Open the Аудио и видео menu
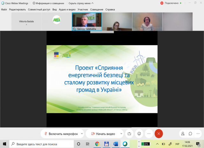This screenshot has width=204, height=148. 67,10
